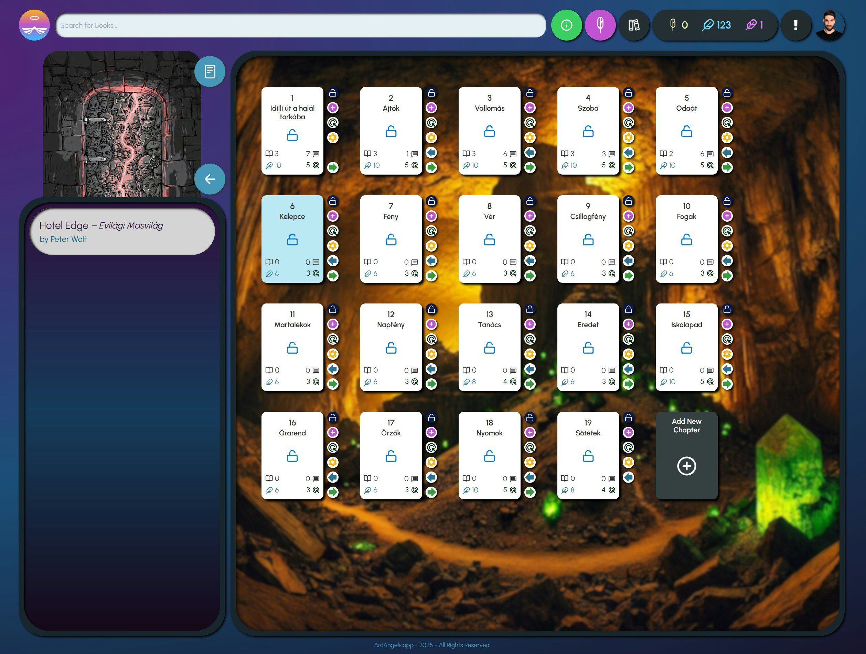
Task: Open the purple quill writing button
Action: click(x=600, y=25)
